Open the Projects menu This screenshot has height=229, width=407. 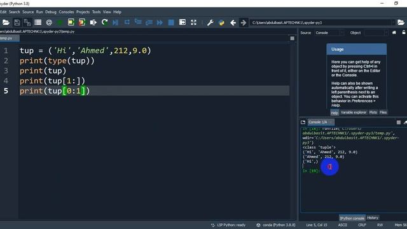point(83,12)
